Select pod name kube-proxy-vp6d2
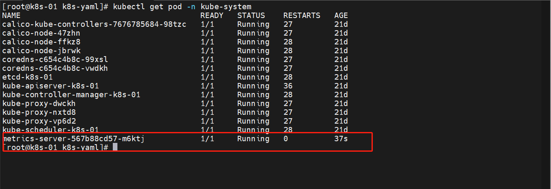The width and height of the screenshot is (551, 189). click(39, 121)
